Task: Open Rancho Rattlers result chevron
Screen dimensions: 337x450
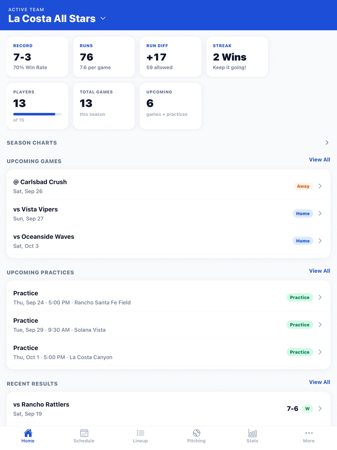Action: tap(320, 408)
